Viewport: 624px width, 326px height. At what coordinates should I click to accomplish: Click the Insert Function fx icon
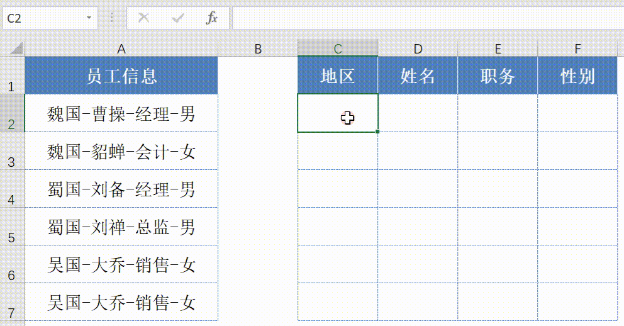tap(212, 18)
